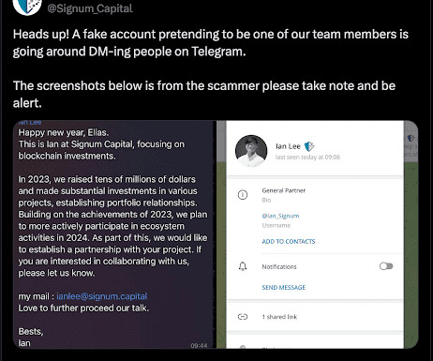The width and height of the screenshot is (433, 361).
Task: Click ADD TO CONTACTS
Action: 289,241
